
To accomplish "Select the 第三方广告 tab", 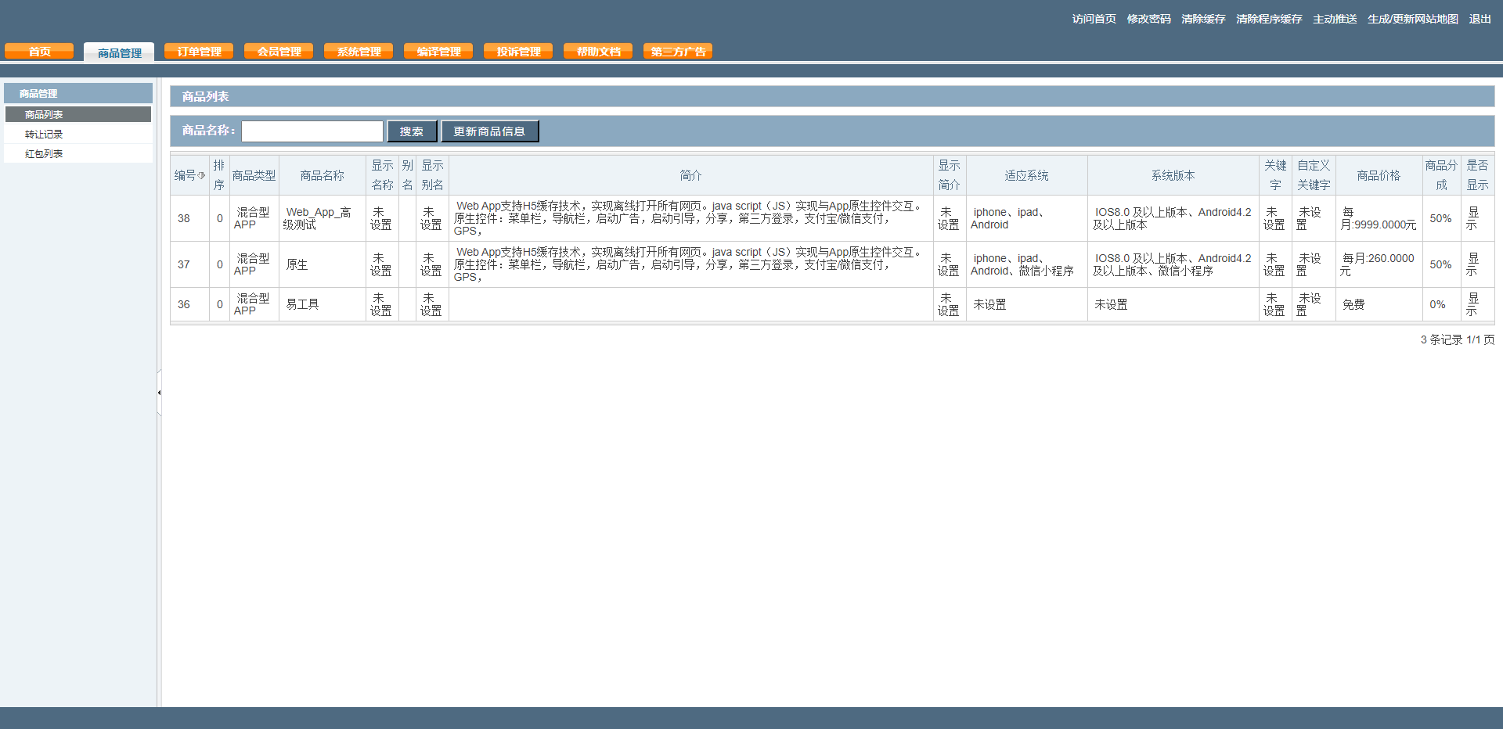I will coord(678,52).
